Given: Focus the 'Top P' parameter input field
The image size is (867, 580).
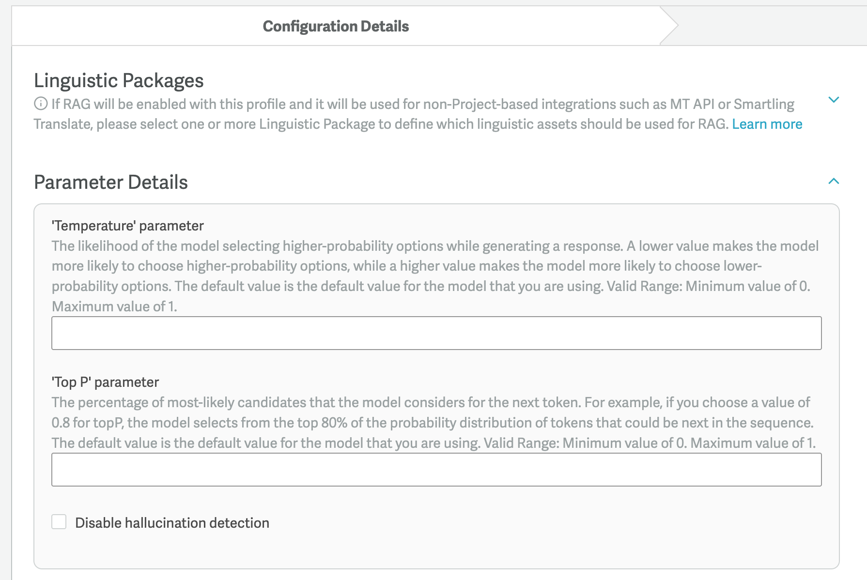Looking at the screenshot, I should click(436, 470).
